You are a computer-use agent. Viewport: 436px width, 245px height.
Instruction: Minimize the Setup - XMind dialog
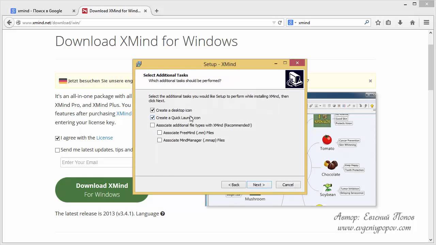pos(276,63)
